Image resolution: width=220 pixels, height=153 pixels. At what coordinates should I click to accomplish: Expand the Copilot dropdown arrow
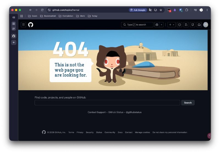[161, 25]
